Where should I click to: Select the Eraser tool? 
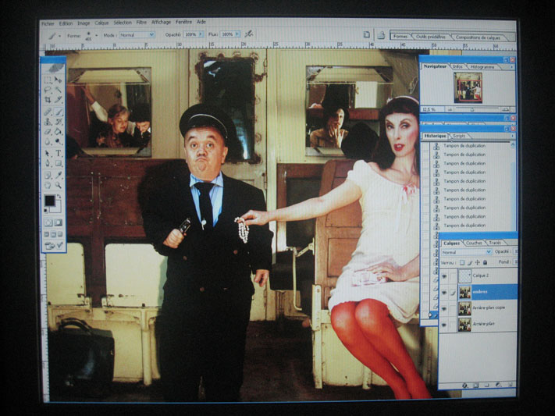(48, 132)
